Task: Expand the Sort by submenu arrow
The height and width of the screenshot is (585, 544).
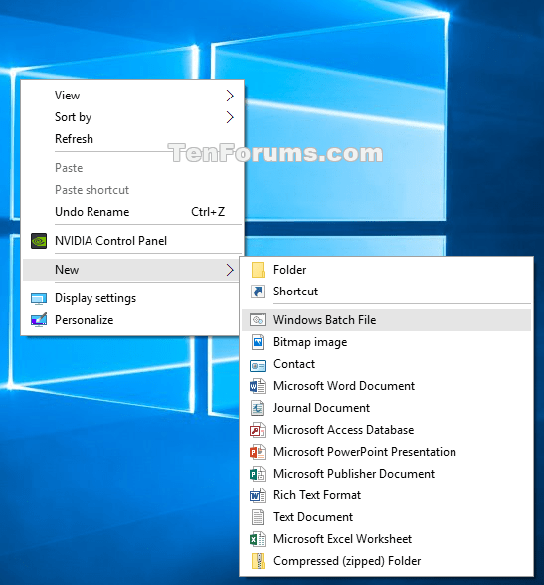Action: point(230,117)
